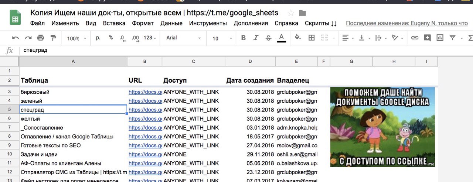Viewport: 473px width, 182px height.
Task: Open the URL link in желтый row
Action: coord(145,119)
